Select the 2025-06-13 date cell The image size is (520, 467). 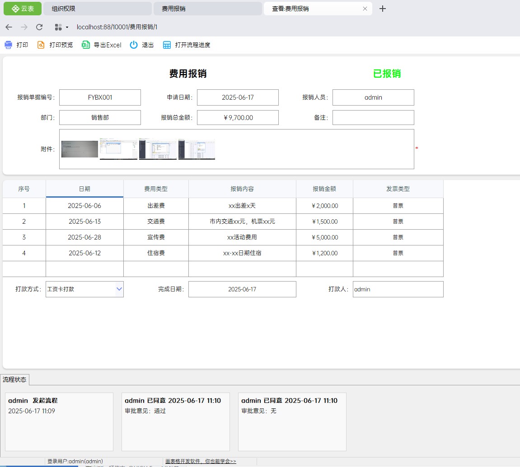click(x=84, y=222)
